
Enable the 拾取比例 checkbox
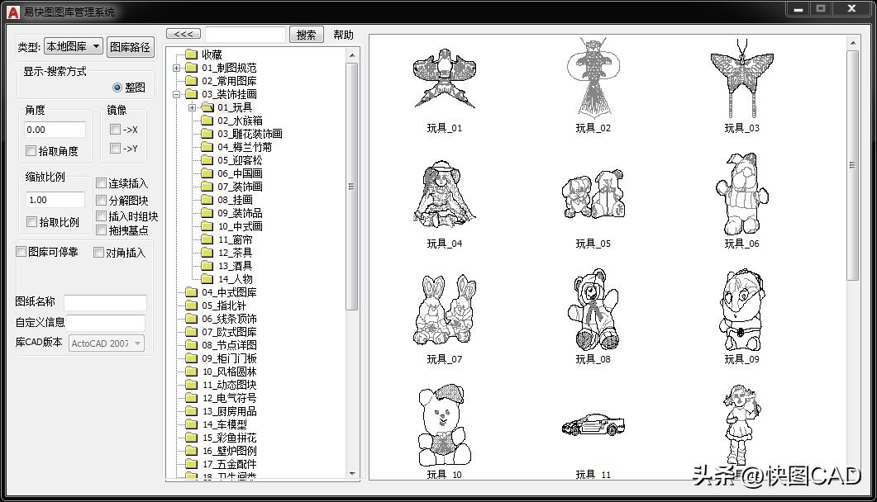point(32,221)
